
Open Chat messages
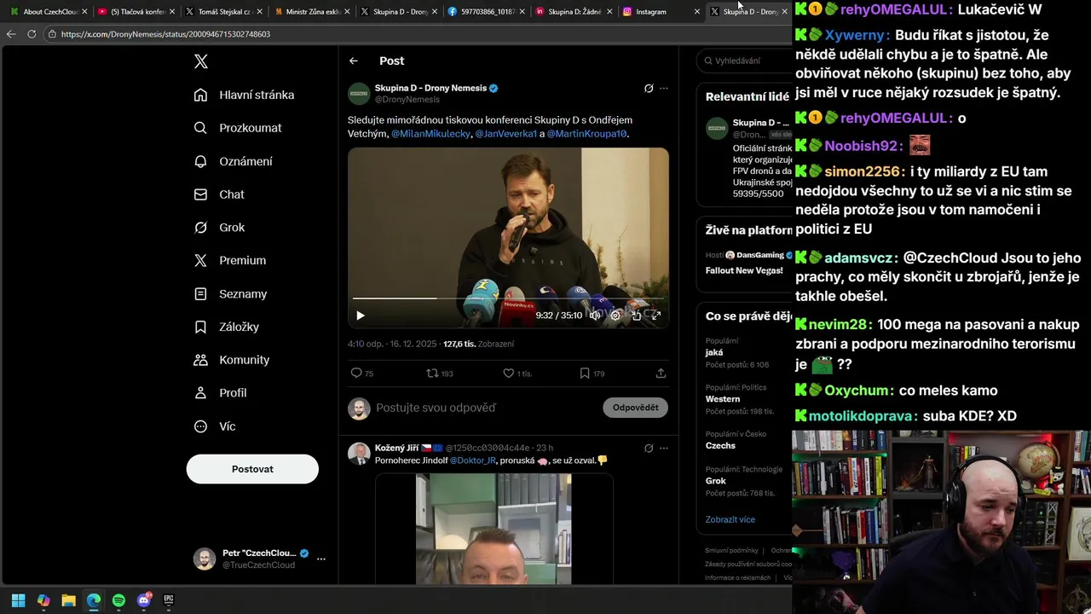tap(219, 194)
